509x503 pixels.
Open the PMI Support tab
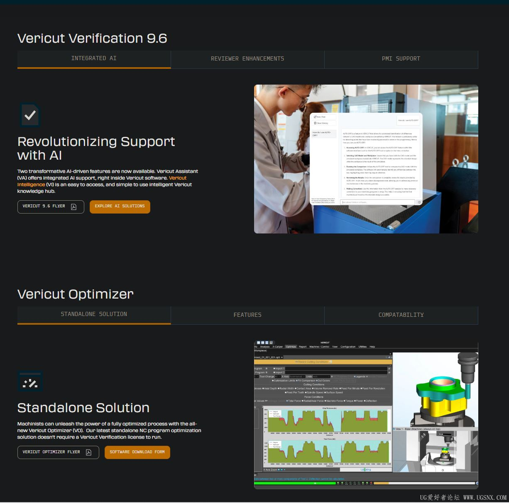401,59
